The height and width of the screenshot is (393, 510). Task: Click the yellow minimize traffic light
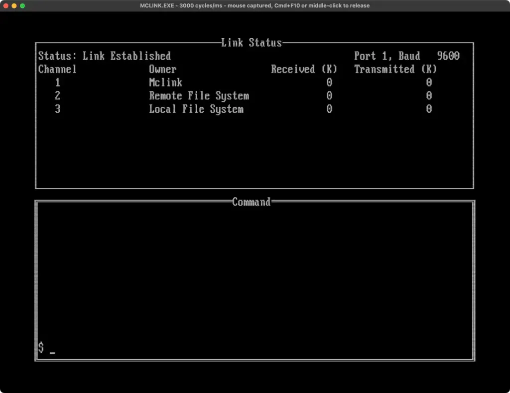(x=13, y=5)
